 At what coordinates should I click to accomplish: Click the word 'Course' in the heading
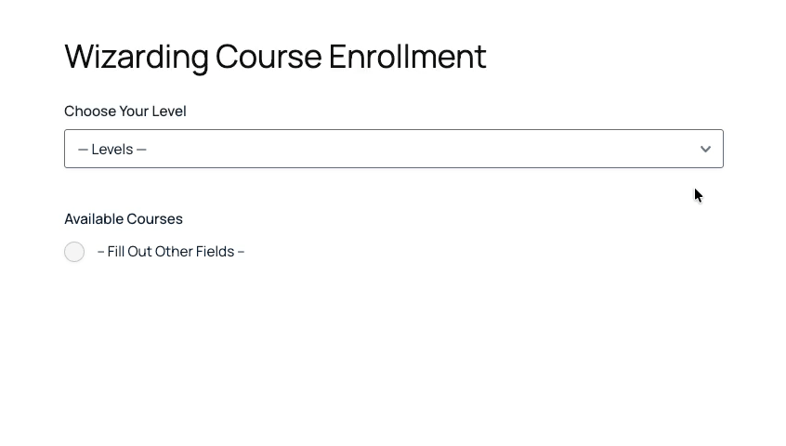pyautogui.click(x=269, y=57)
